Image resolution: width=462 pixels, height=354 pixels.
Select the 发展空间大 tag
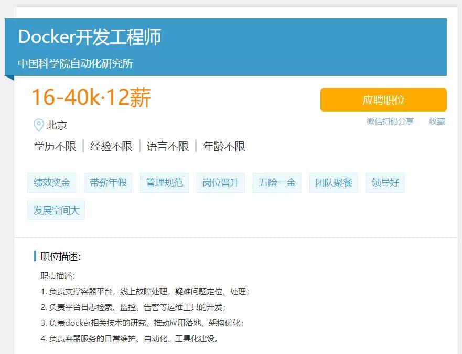click(56, 211)
